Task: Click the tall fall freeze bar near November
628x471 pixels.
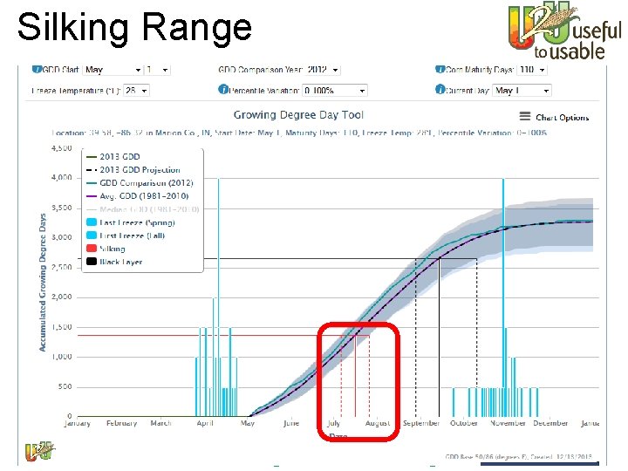Action: [x=503, y=297]
